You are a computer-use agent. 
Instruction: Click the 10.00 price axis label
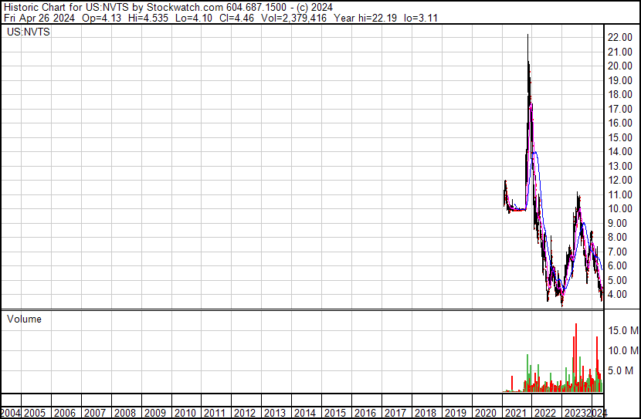click(x=621, y=208)
